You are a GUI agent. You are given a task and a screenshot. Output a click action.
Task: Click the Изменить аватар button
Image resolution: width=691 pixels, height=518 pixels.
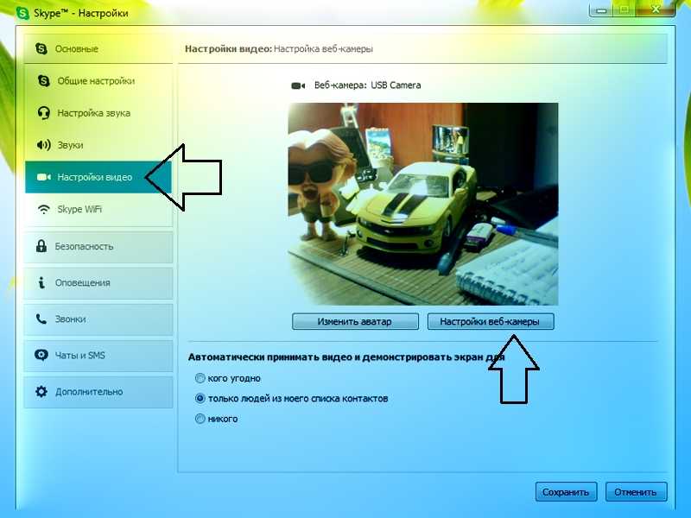coord(355,321)
